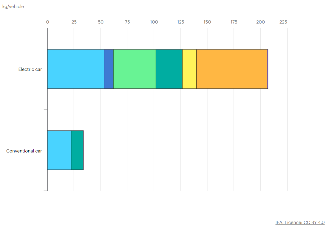Open the IEA Licence CC BY 4.0 link
Image resolution: width=329 pixels, height=229 pixels.
[x=300, y=222]
